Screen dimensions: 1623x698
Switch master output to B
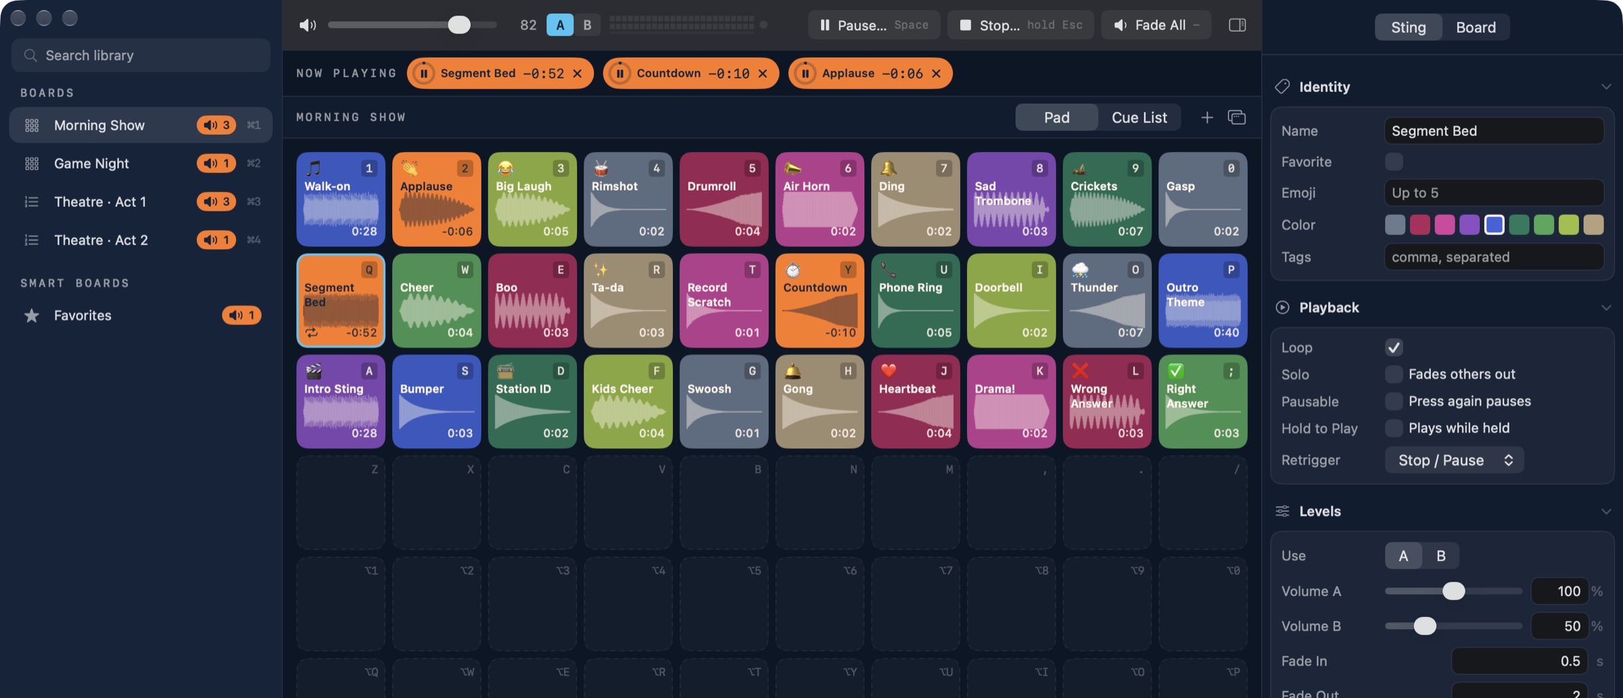coord(587,25)
